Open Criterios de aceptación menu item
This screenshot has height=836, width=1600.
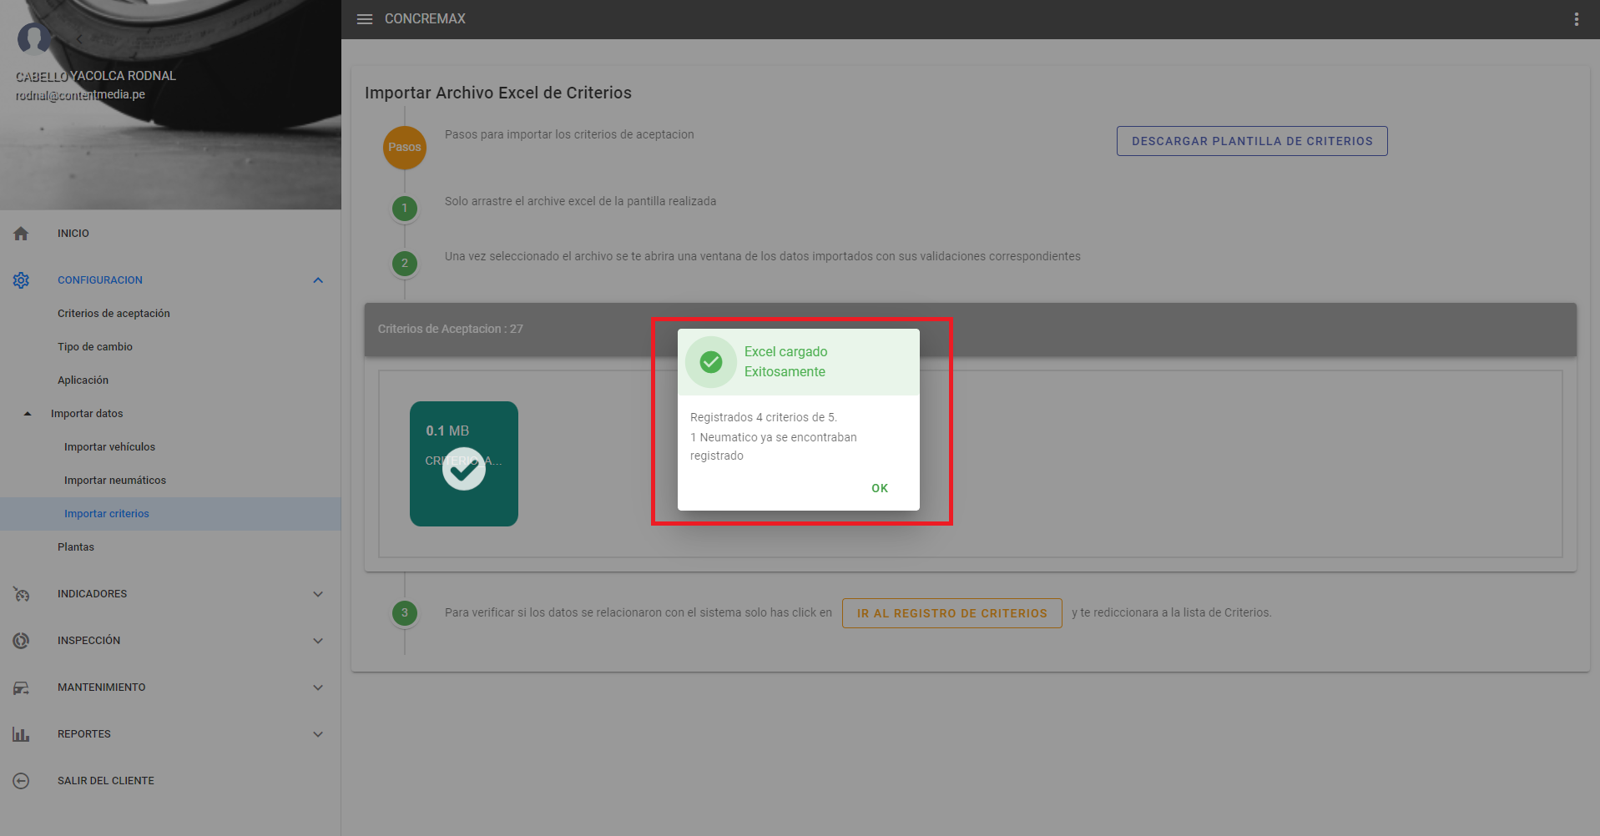coord(114,314)
